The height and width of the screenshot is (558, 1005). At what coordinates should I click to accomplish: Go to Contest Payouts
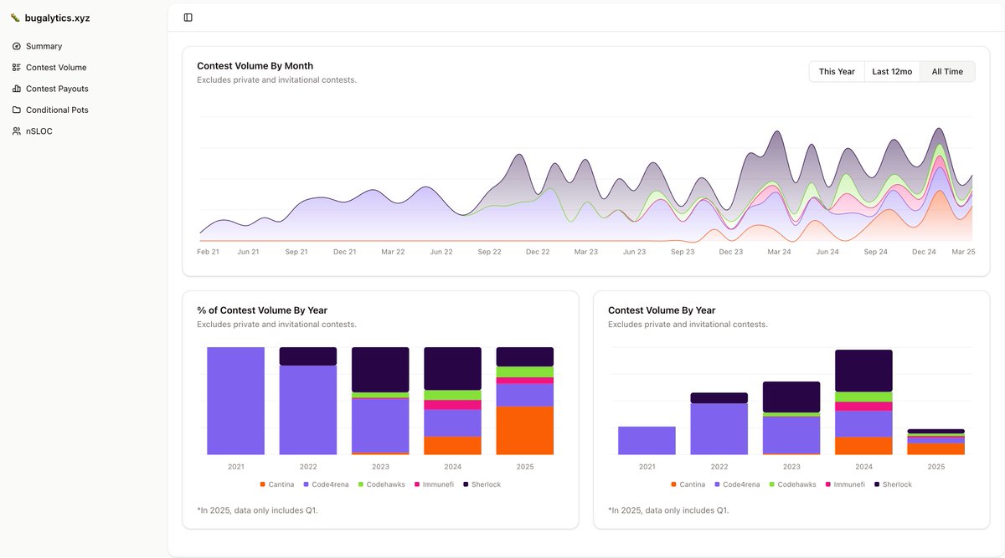(57, 89)
